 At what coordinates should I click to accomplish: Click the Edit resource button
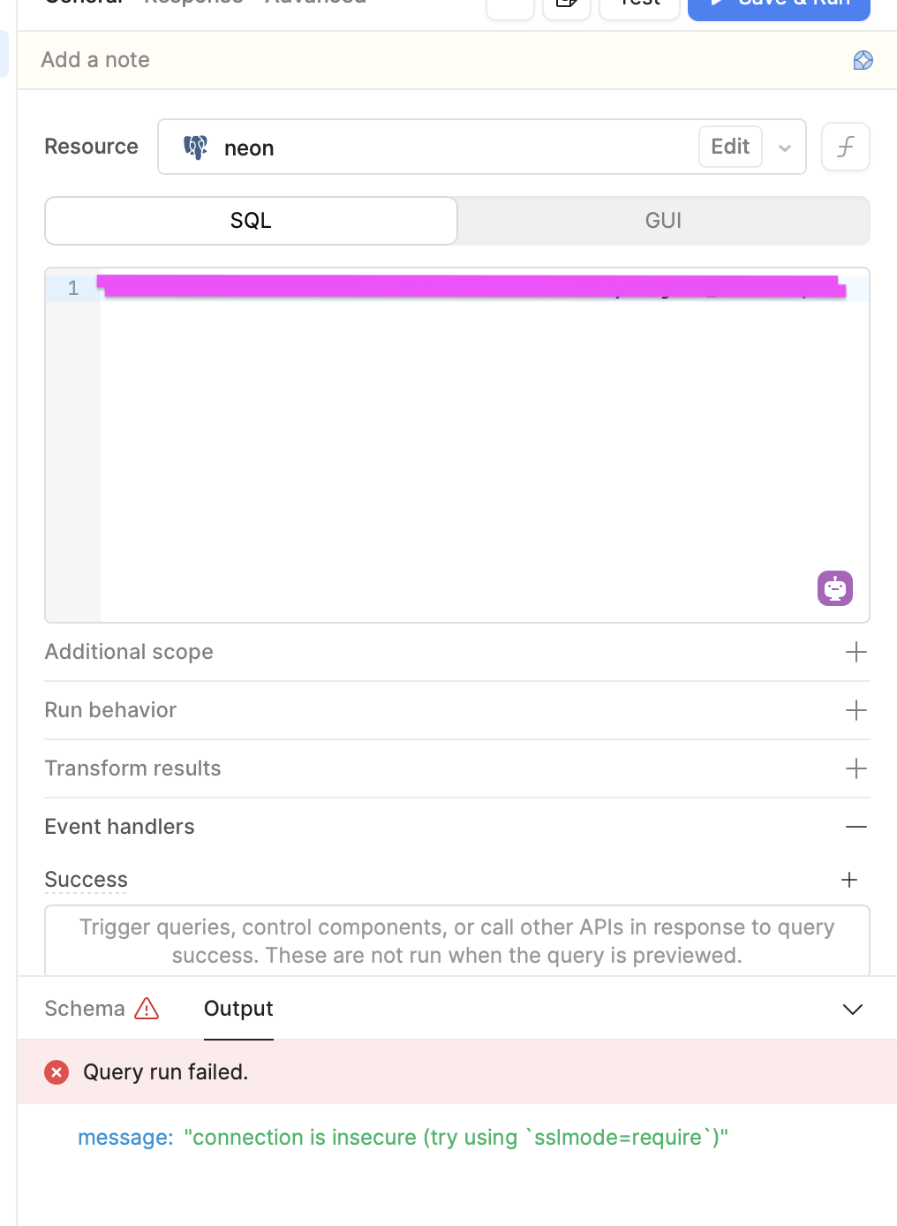(730, 147)
